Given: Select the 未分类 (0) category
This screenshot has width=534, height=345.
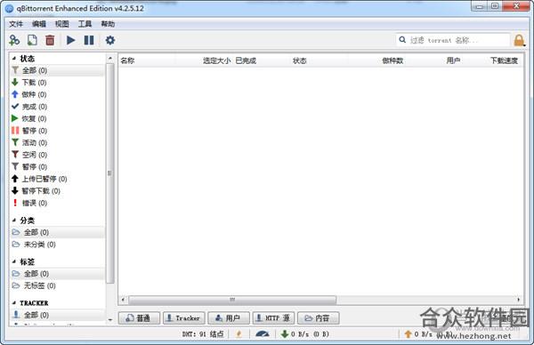Looking at the screenshot, I should 57,245.
